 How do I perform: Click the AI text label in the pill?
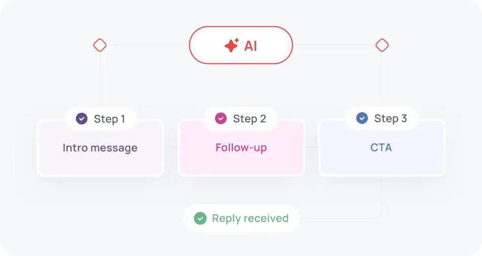pos(251,45)
